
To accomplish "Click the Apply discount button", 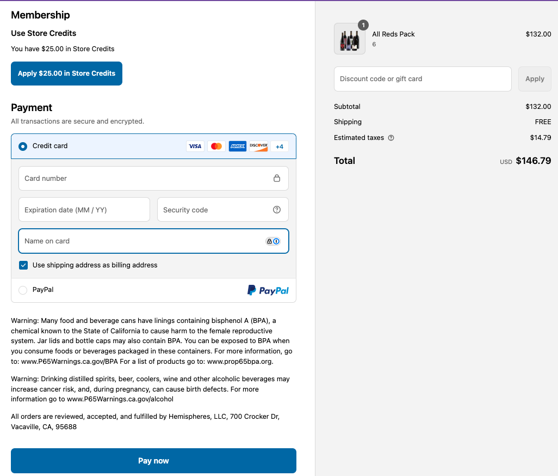I will 535,79.
